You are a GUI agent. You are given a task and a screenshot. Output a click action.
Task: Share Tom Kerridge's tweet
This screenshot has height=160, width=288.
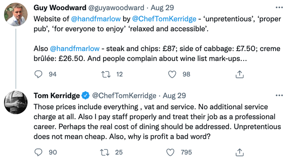click(x=240, y=152)
